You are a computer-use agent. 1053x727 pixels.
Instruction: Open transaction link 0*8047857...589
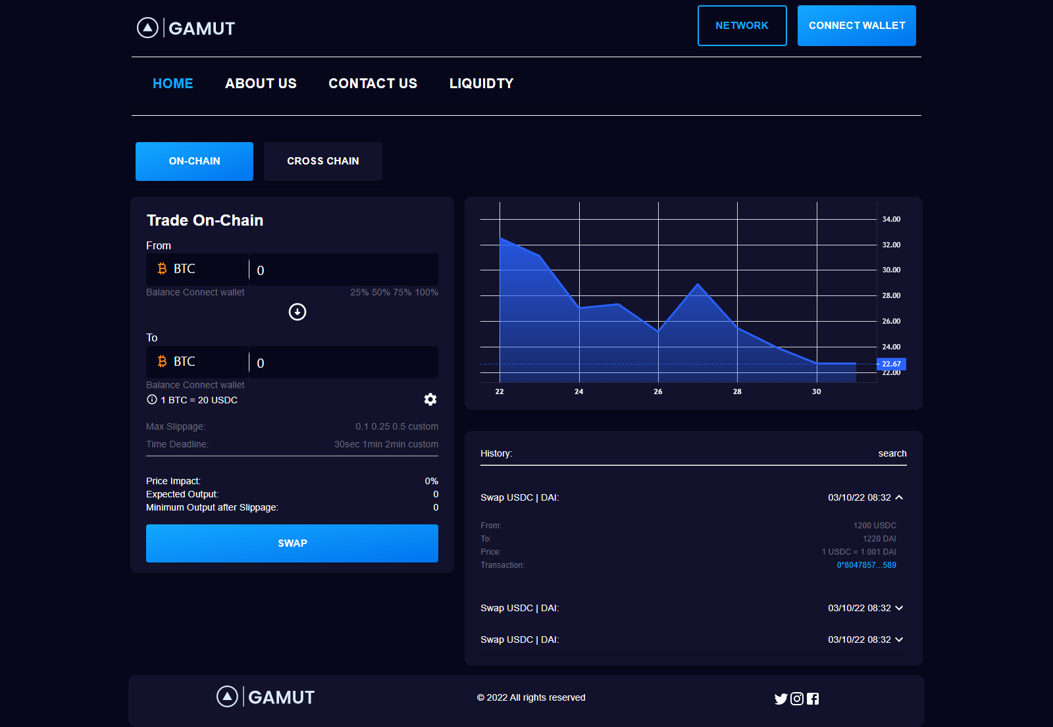pyautogui.click(x=867, y=565)
